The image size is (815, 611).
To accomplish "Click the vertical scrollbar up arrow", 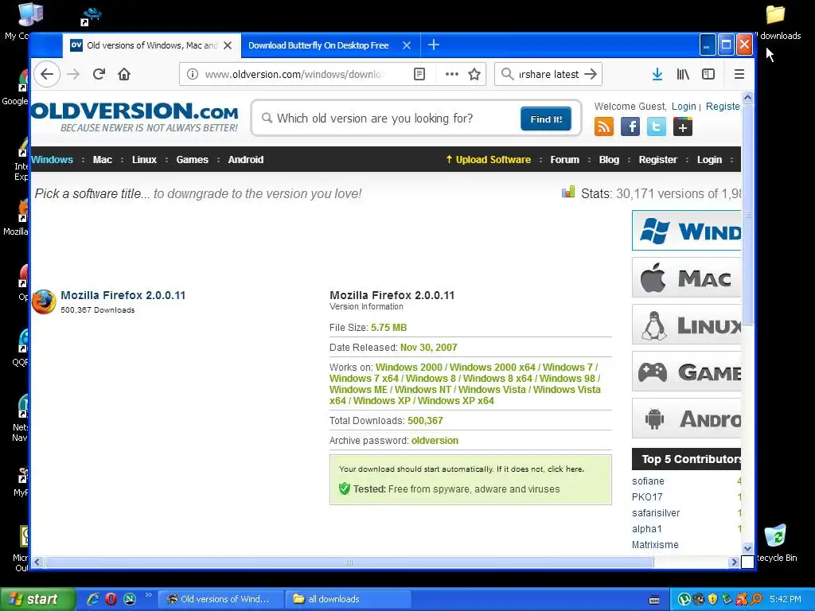I will click(x=747, y=97).
